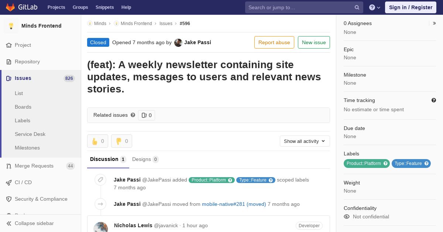Click the @javanick username
The image size is (443, 232).
point(166,225)
